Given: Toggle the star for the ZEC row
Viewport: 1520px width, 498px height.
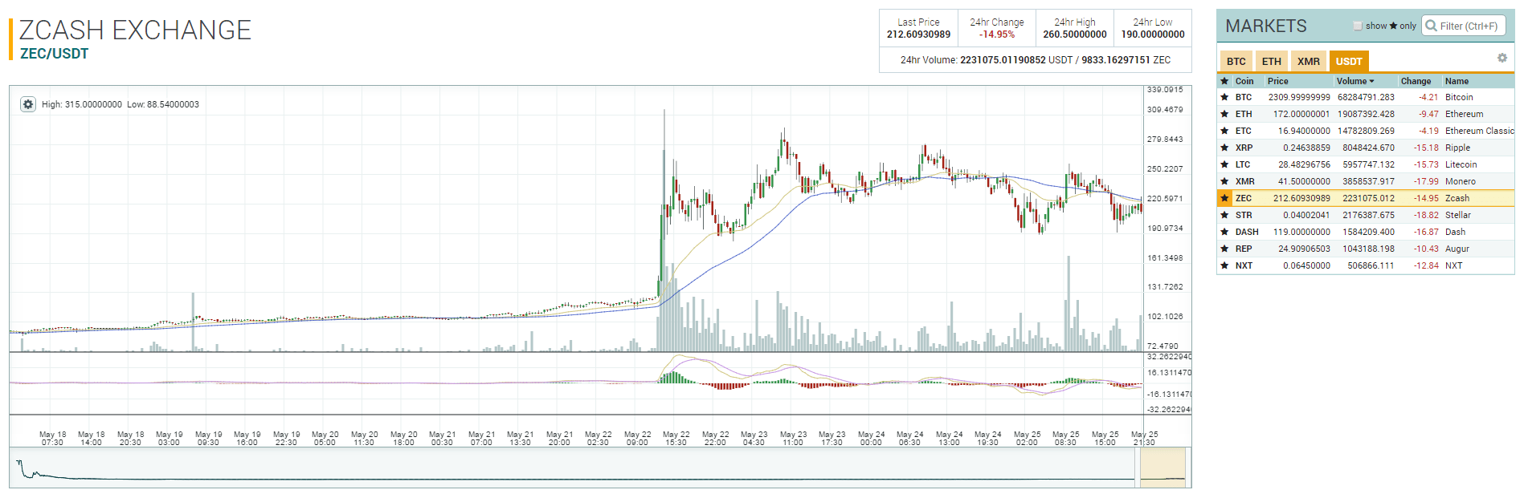Looking at the screenshot, I should tap(1224, 198).
